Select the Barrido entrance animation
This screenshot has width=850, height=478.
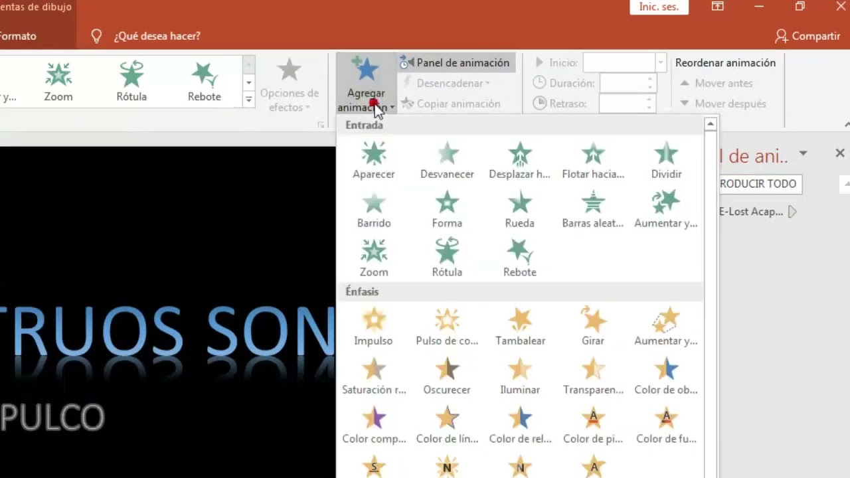click(374, 210)
